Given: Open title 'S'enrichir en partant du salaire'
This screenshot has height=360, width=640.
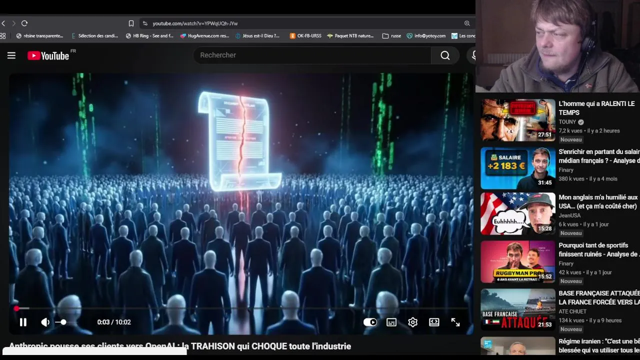Looking at the screenshot, I should [x=599, y=156].
